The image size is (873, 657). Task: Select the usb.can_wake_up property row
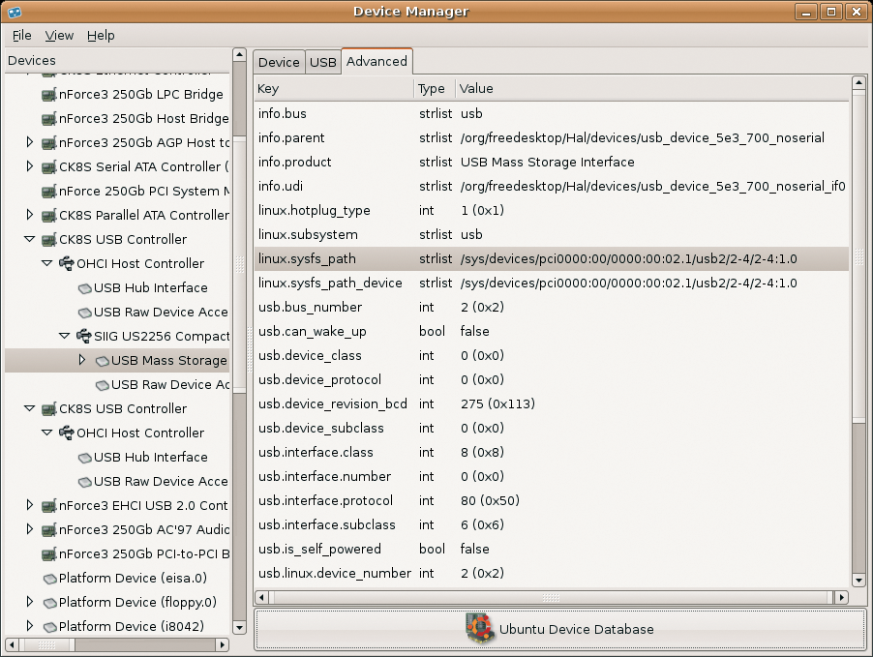point(552,332)
